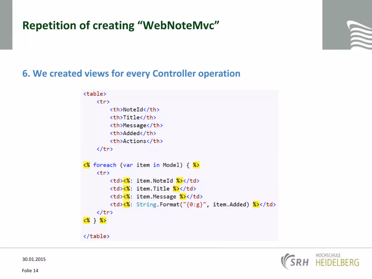Click the highlighted <% tag before foreach
Viewport: 372px width, 279px height.
(87, 165)
